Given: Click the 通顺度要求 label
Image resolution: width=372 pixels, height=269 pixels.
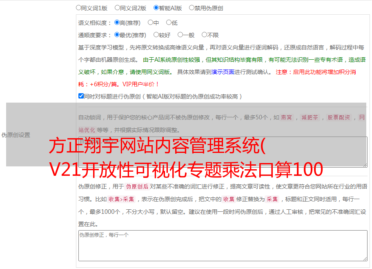Looking at the screenshot, I should coord(95,35).
